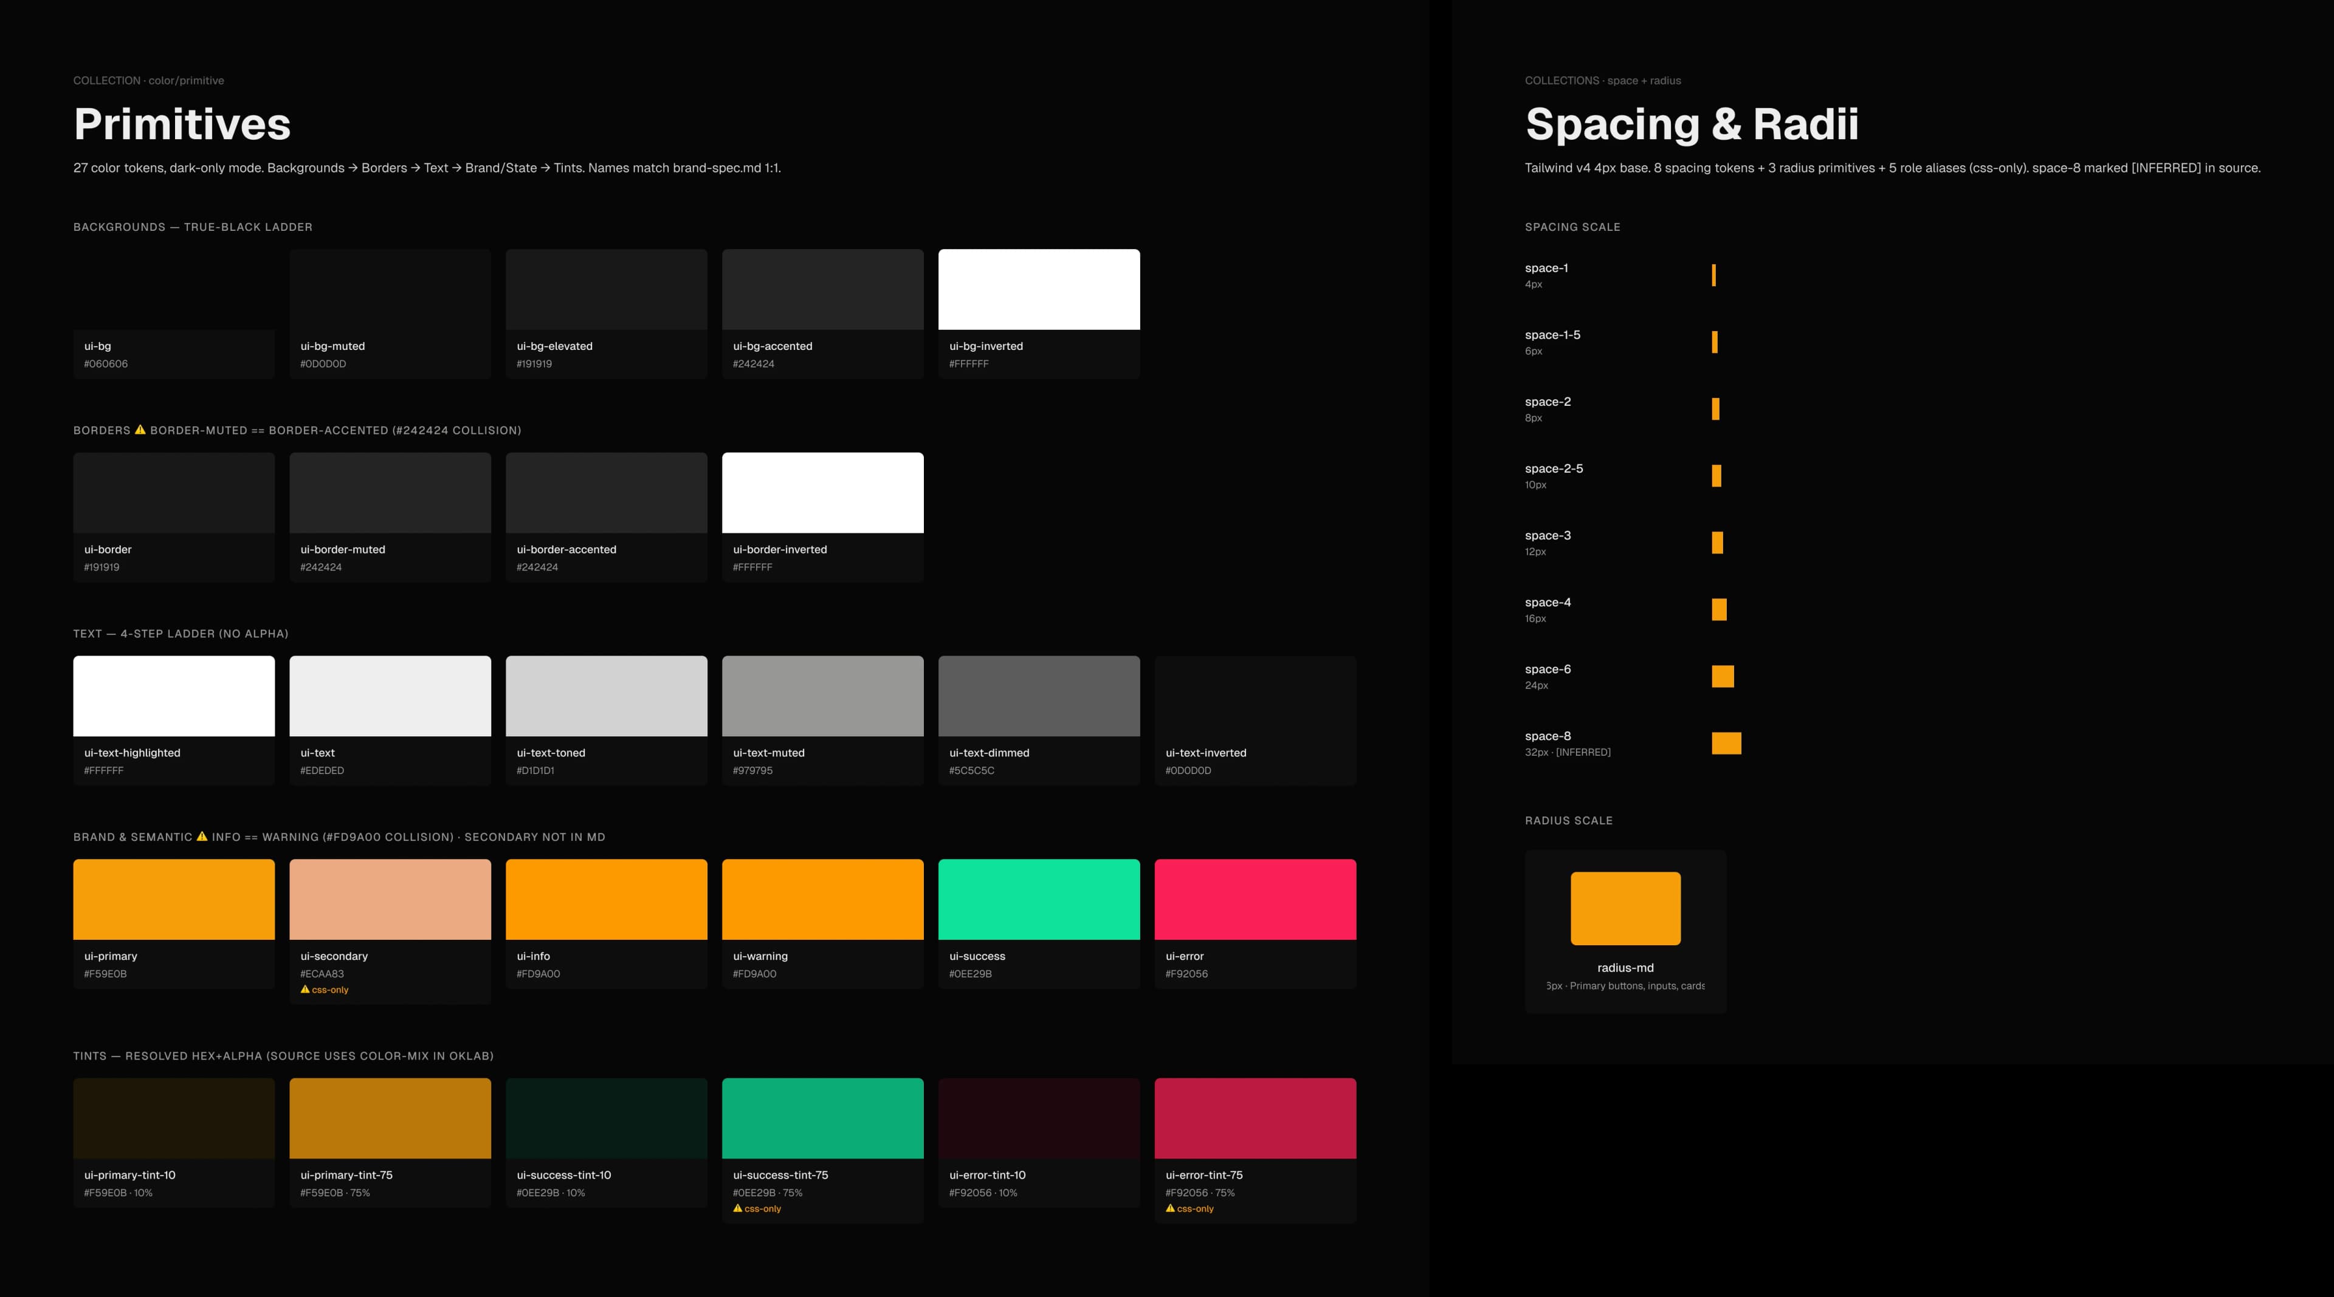This screenshot has width=2334, height=1297.
Task: Click the space-3 orange bar
Action: coord(1717,542)
